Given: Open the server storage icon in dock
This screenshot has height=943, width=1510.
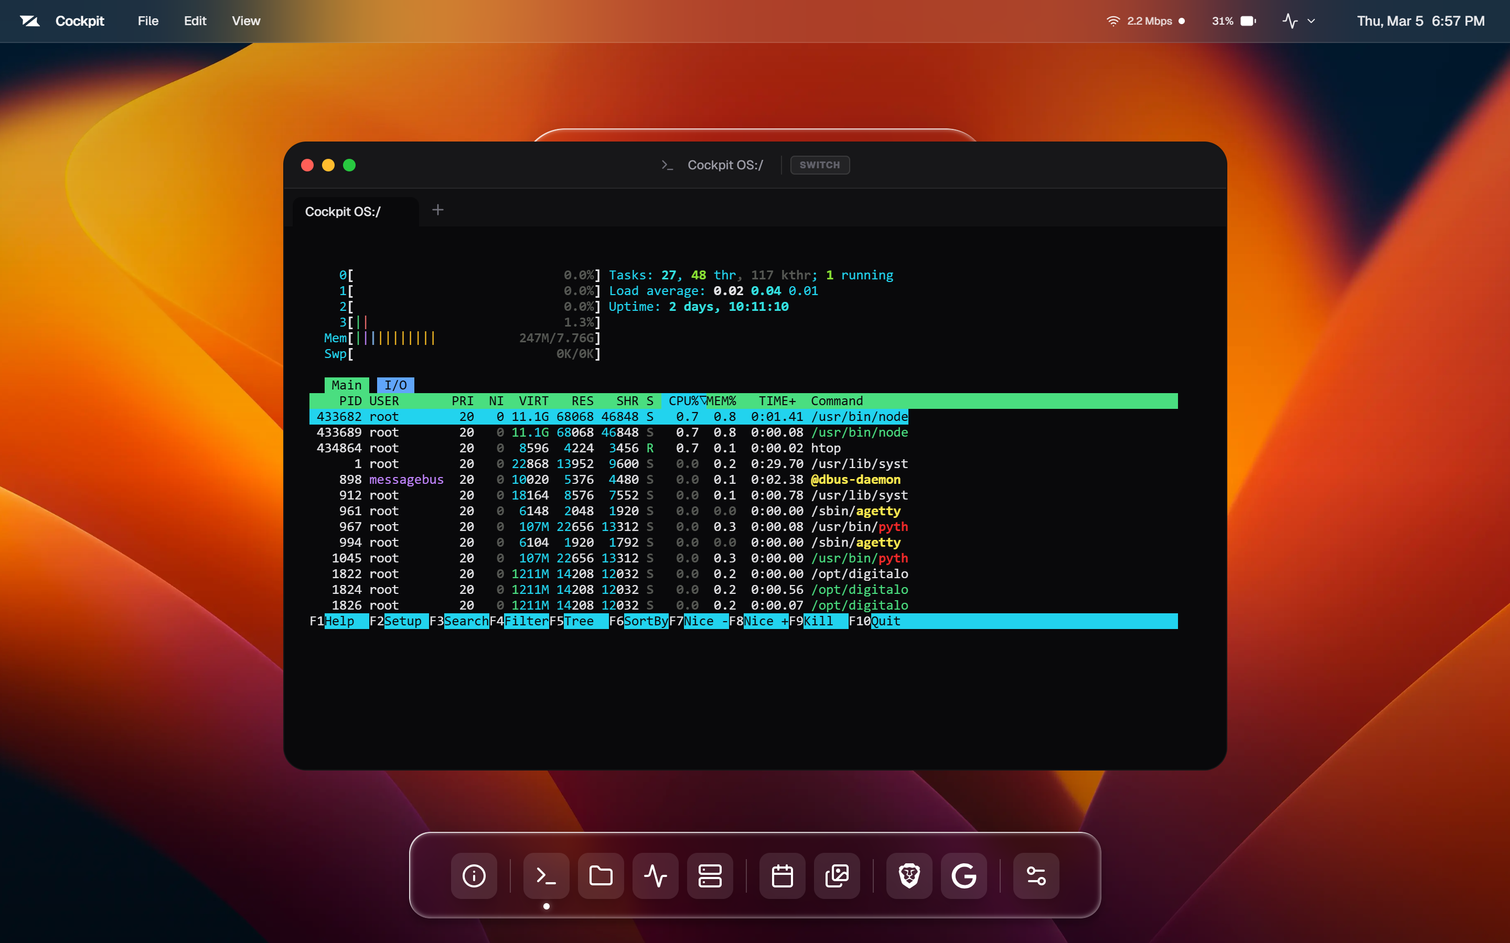Looking at the screenshot, I should (710, 875).
